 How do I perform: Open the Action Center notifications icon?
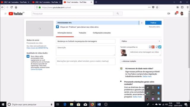186,104
